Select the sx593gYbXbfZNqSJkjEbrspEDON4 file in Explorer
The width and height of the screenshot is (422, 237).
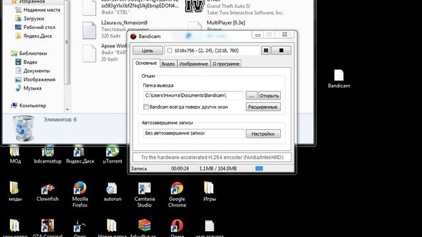click(x=131, y=7)
